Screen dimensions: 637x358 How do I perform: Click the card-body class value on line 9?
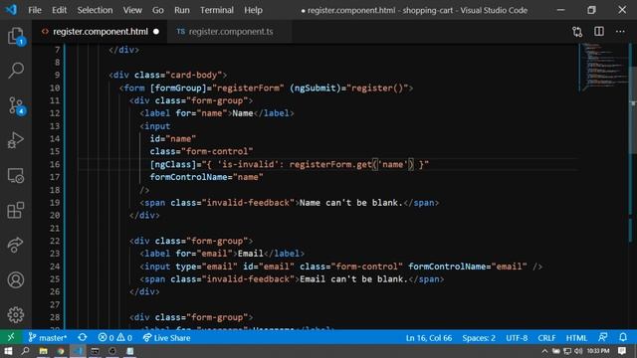(194, 76)
